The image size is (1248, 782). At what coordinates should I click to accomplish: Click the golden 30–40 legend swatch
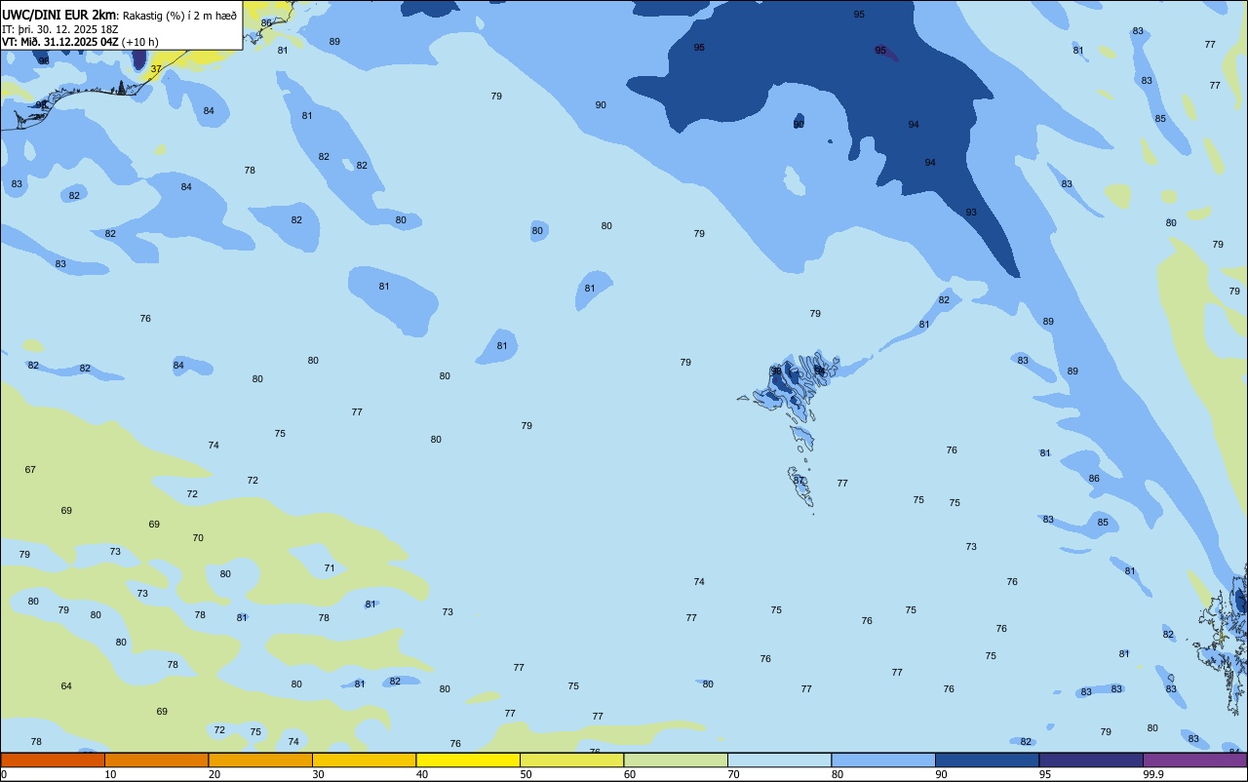coord(364,760)
